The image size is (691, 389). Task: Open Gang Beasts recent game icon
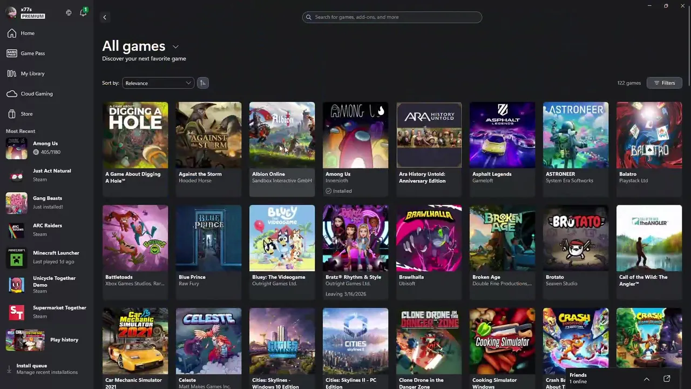(x=16, y=203)
